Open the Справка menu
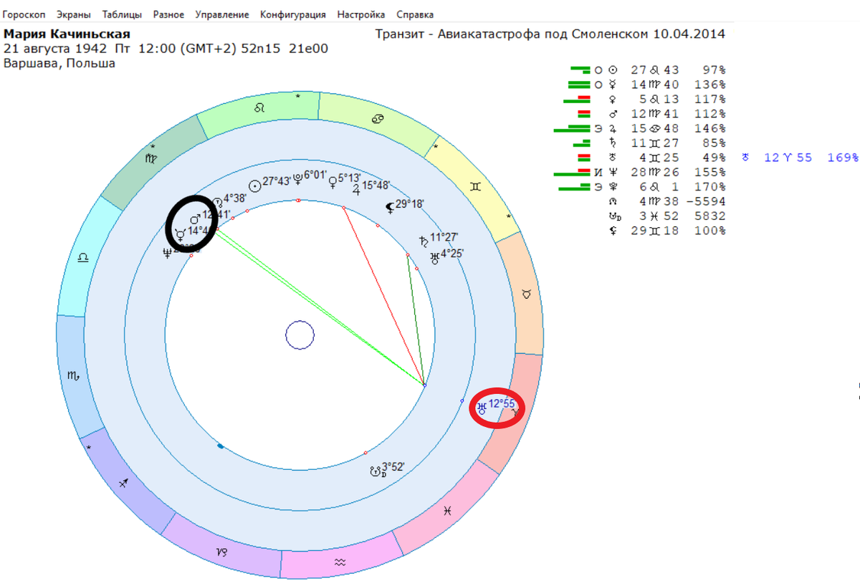The image size is (860, 586). click(414, 14)
